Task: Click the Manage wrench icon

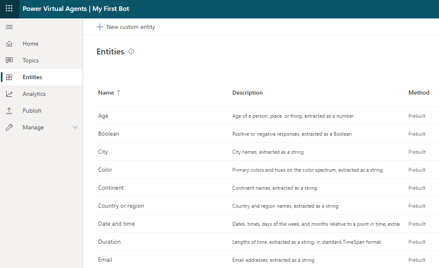Action: coord(9,128)
